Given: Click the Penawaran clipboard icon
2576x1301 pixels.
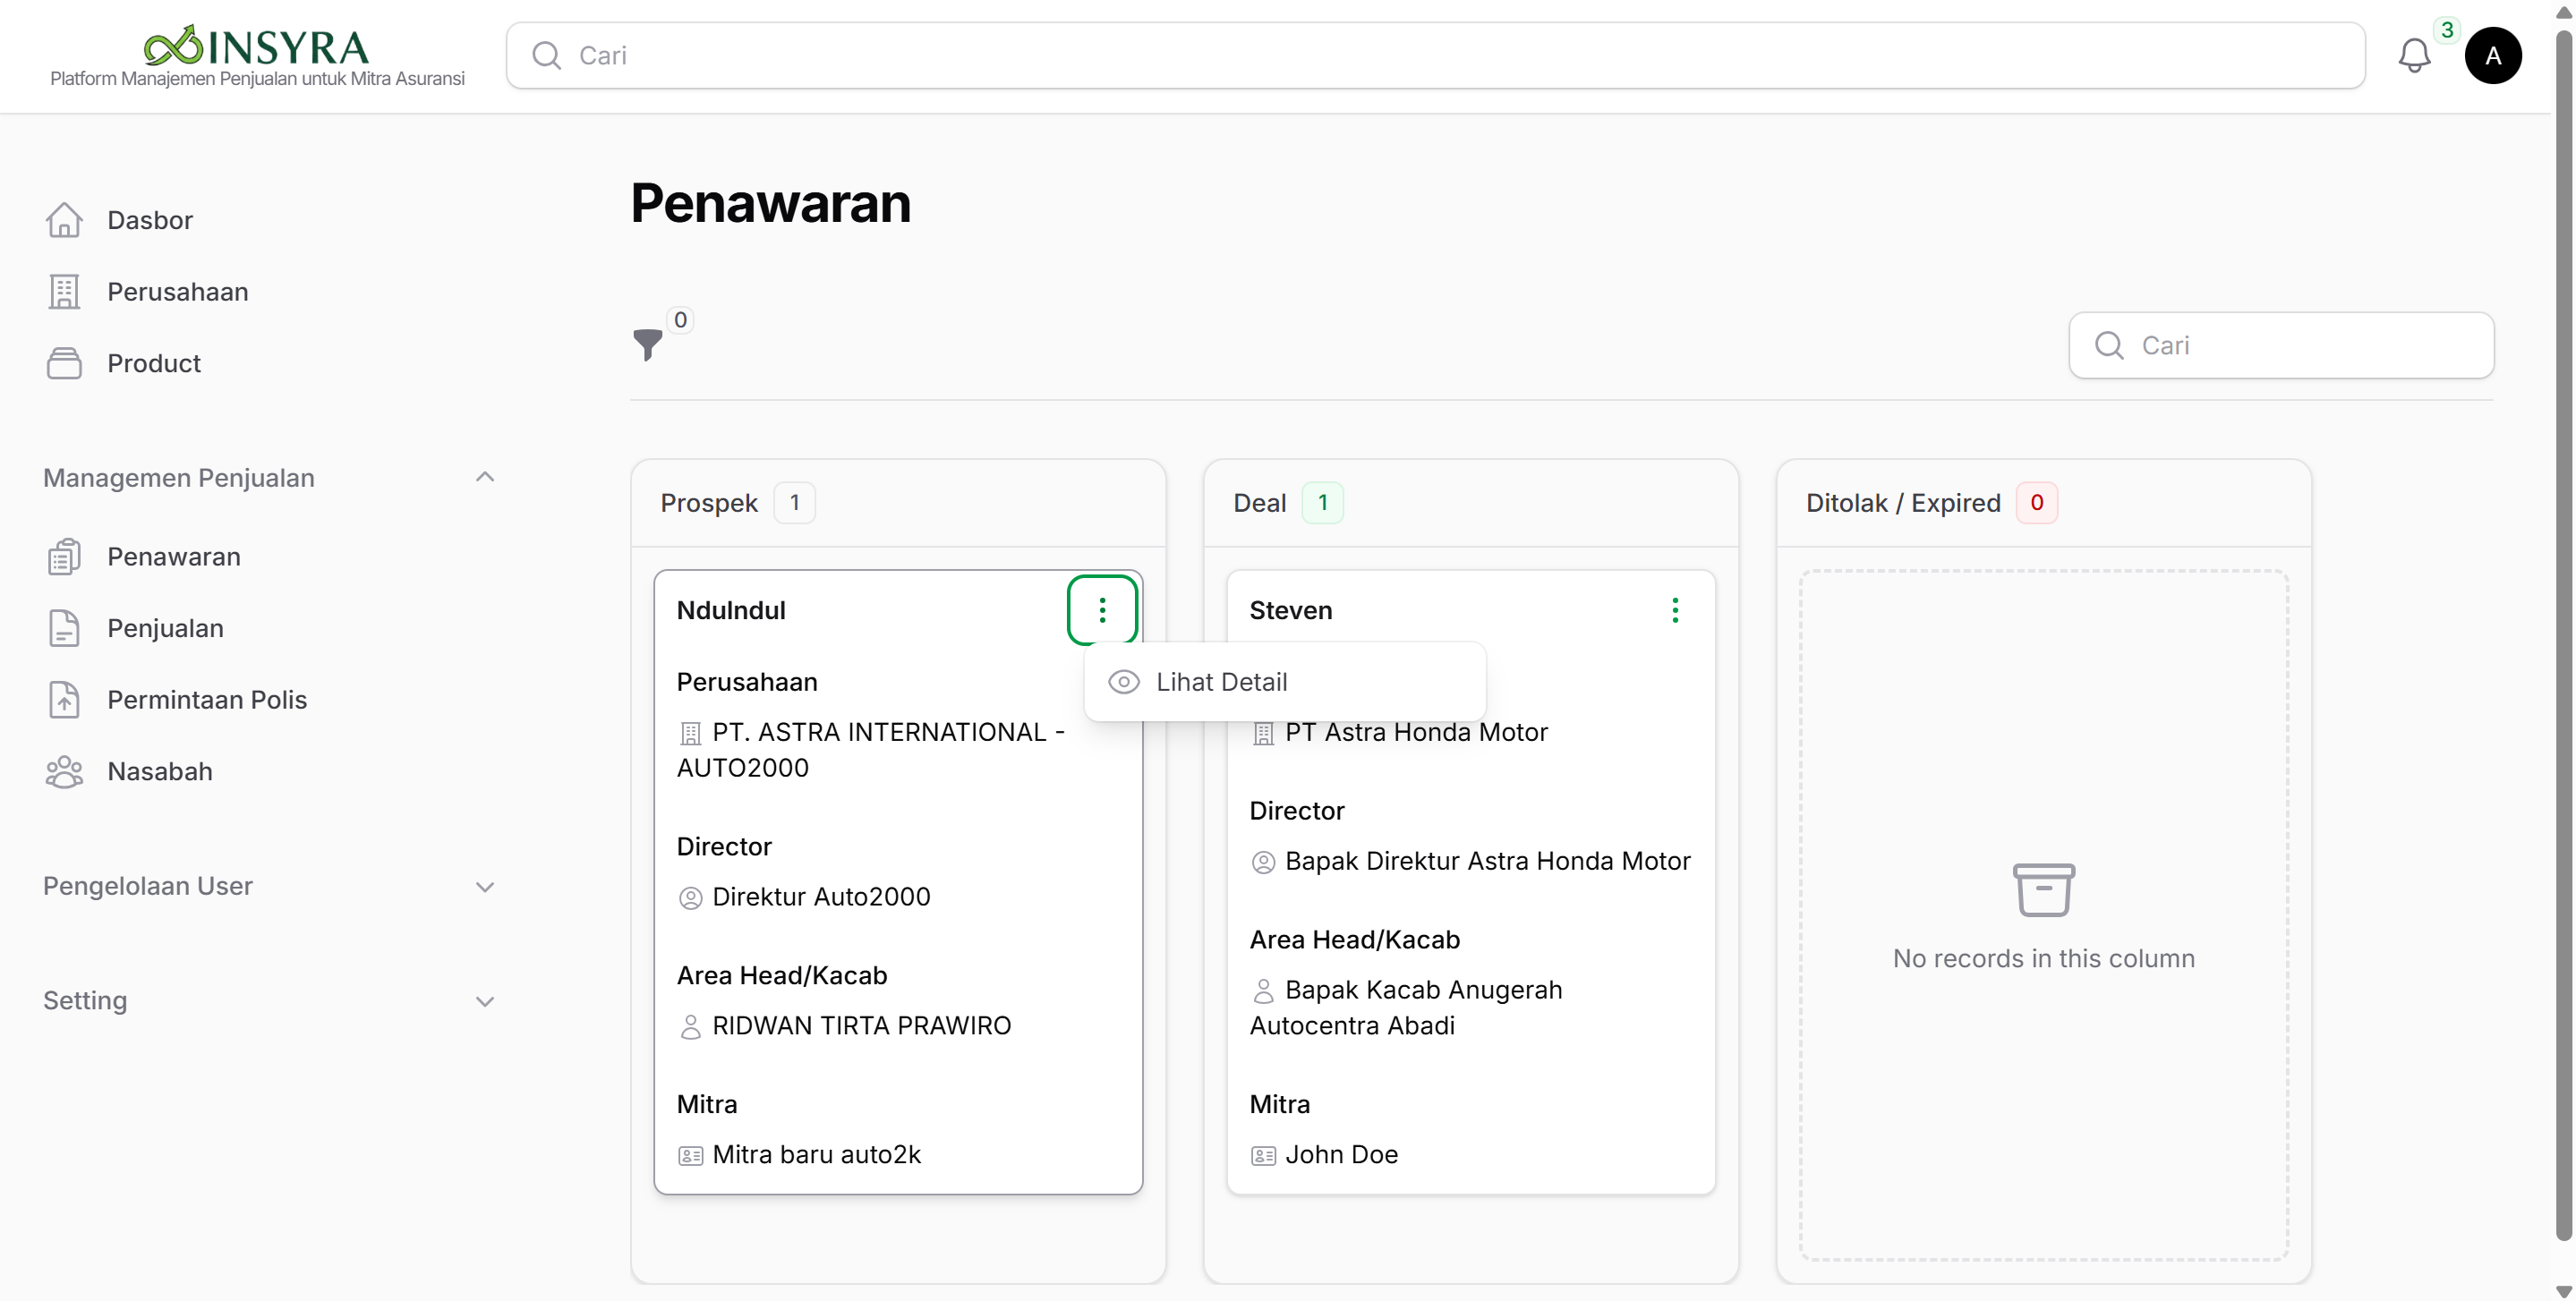Looking at the screenshot, I should point(64,557).
